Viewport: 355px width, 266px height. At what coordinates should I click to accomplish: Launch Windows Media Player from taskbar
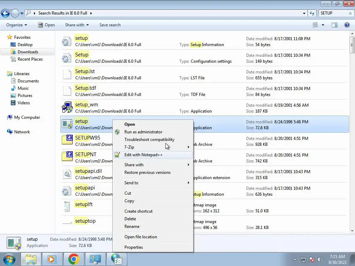pyautogui.click(x=52, y=259)
